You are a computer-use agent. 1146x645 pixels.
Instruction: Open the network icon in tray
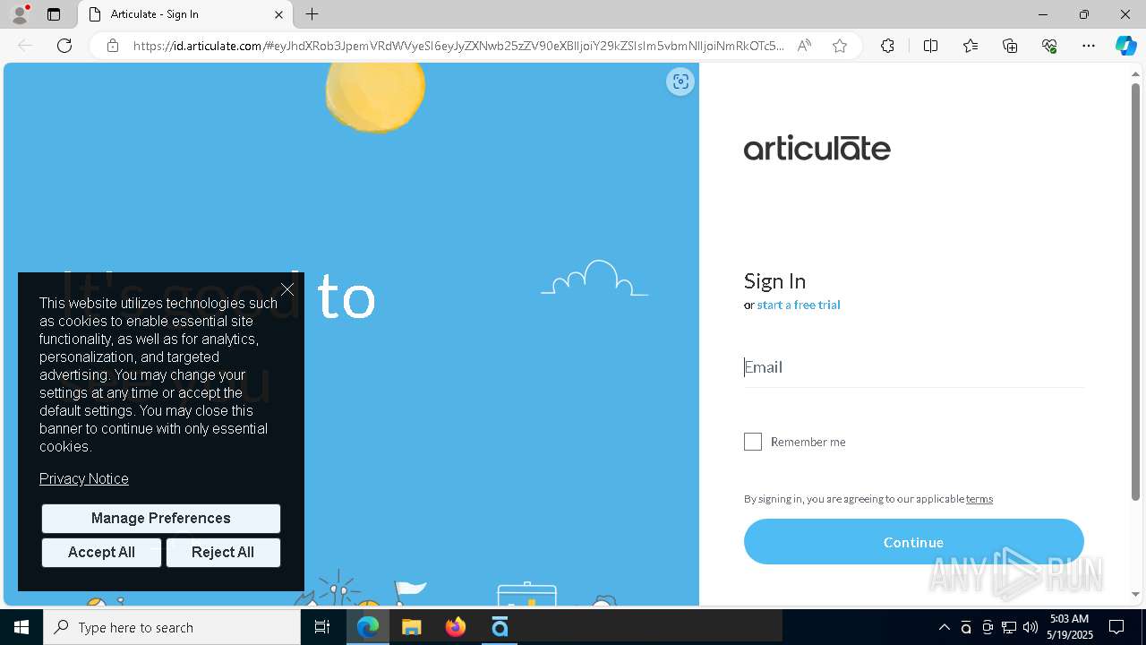click(x=1008, y=627)
